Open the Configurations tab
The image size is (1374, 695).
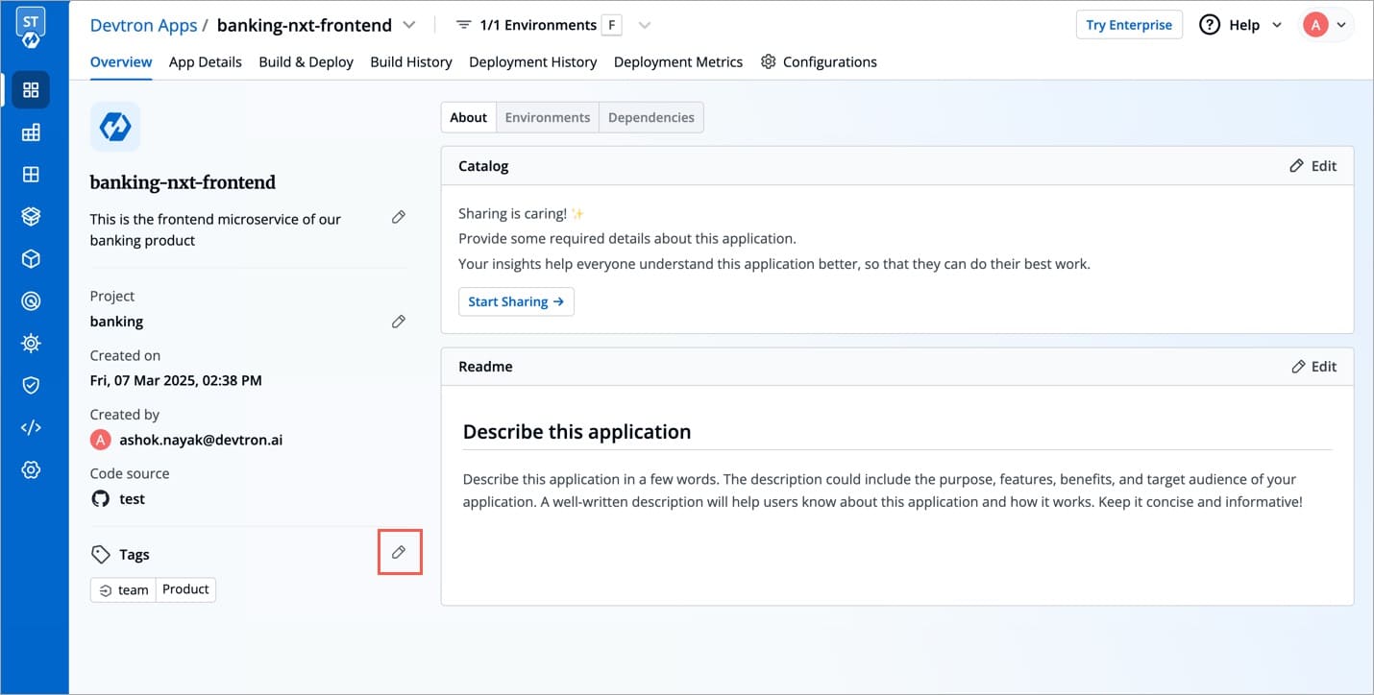819,61
